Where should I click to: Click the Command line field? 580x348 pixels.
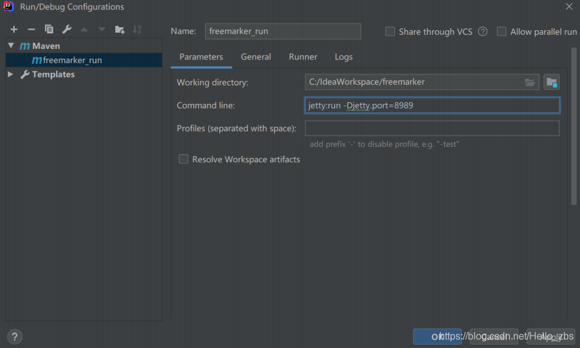point(432,105)
